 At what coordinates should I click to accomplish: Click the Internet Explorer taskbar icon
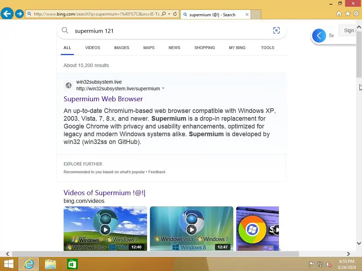coord(29,264)
